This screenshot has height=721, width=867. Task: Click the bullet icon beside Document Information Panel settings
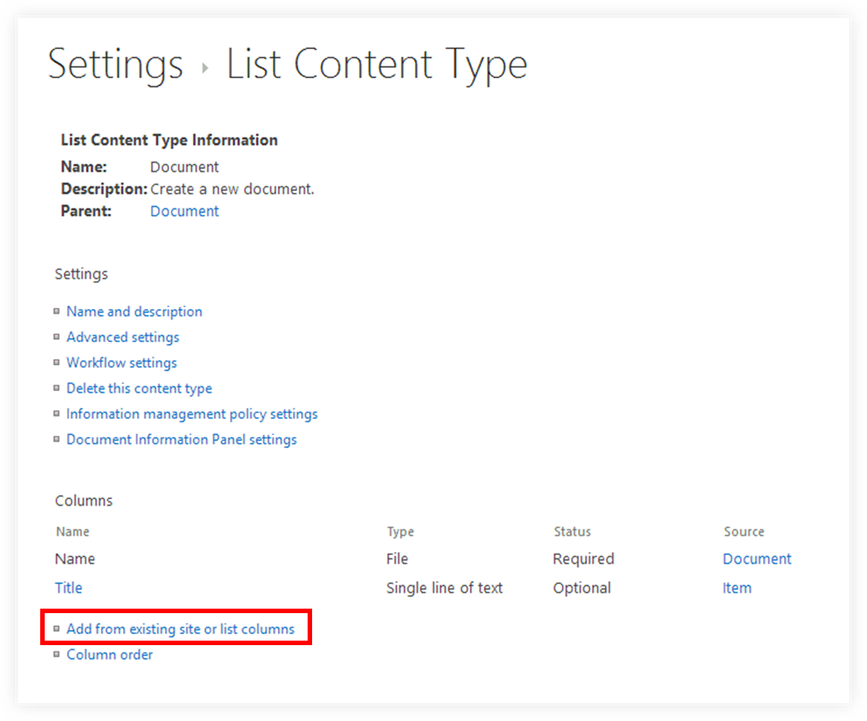[x=57, y=439]
